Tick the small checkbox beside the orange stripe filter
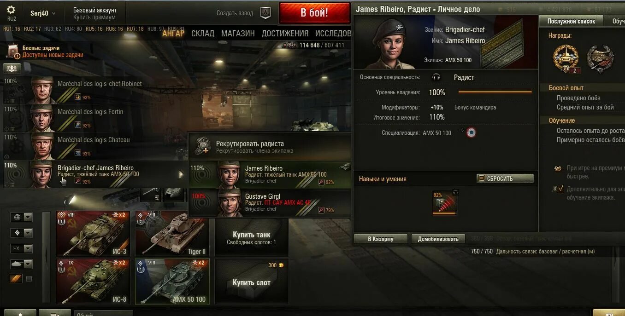This screenshot has width=625, height=316. coord(29,279)
